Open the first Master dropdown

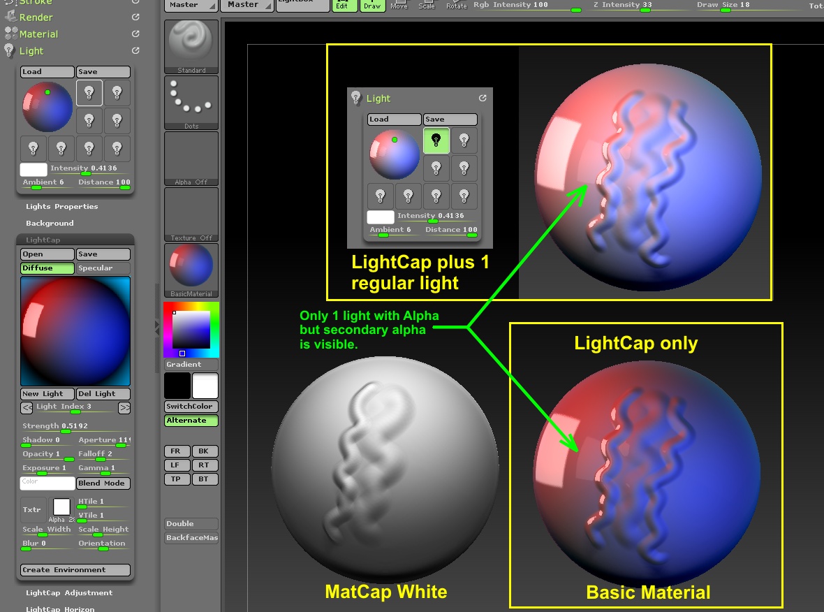tap(191, 6)
